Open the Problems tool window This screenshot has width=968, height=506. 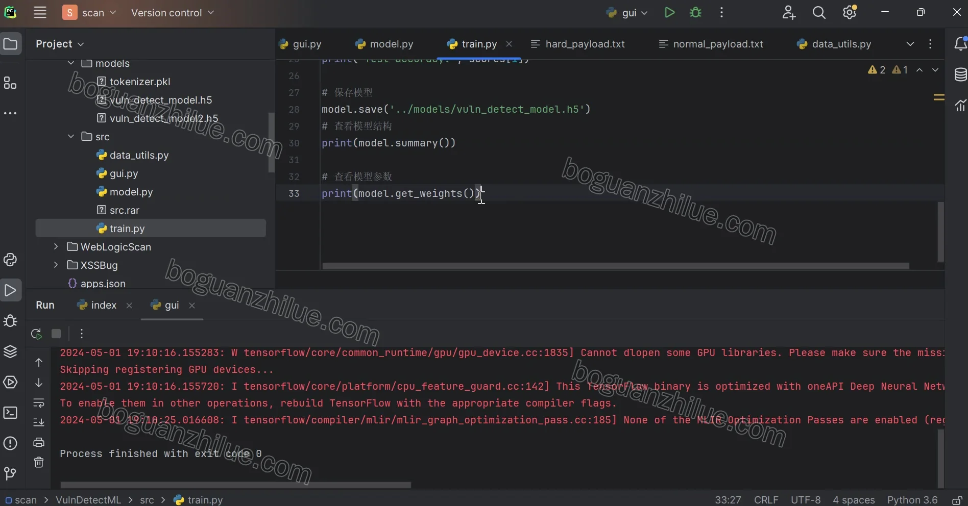coord(10,443)
